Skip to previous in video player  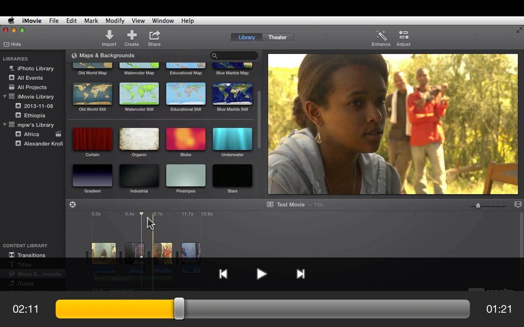223,274
